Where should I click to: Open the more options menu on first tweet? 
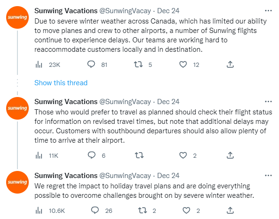(268, 11)
